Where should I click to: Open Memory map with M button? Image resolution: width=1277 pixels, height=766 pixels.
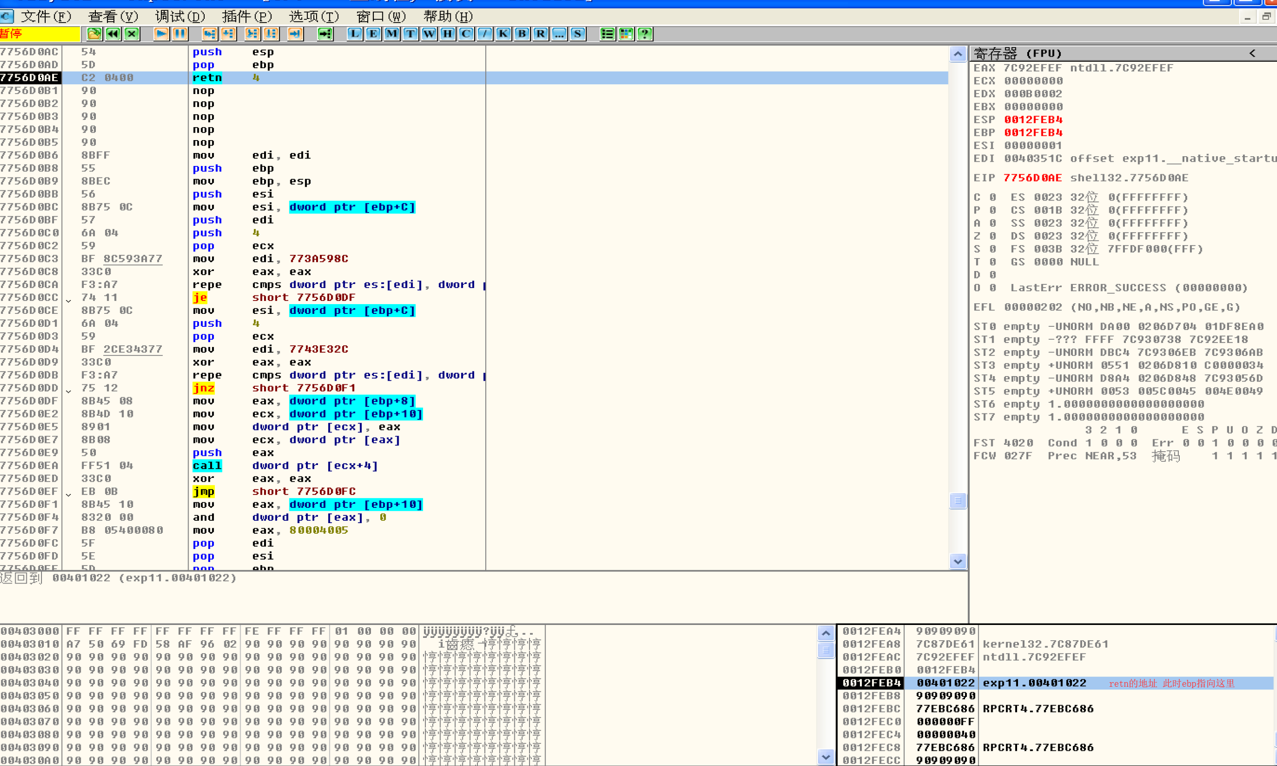[392, 34]
